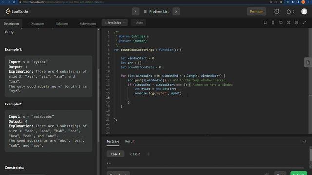Image resolution: width=312 pixels, height=175 pixels.
Task: Open the browser extensions puzzle icon
Action: [292, 2]
